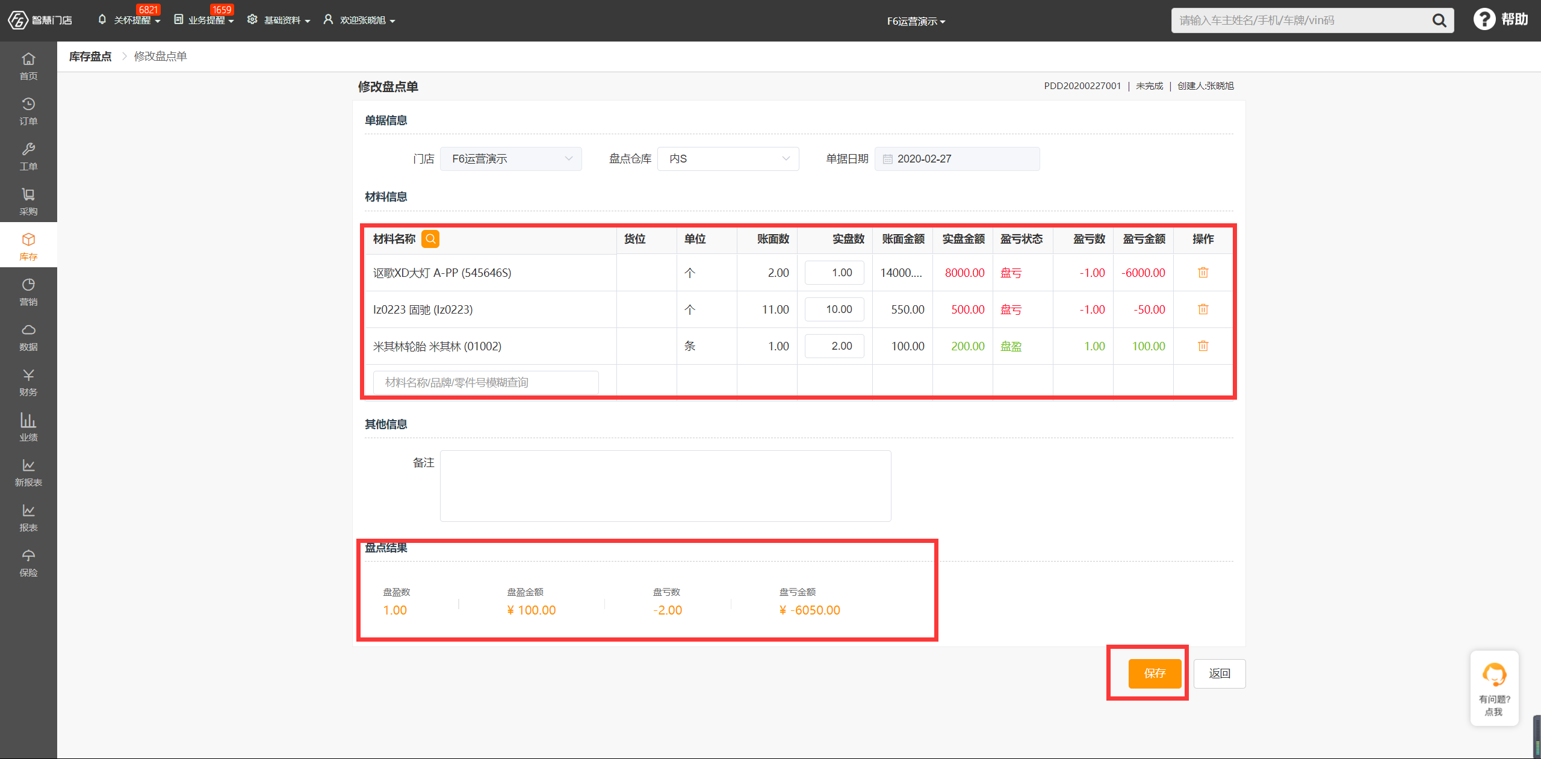Click the 修改盘点单 breadcrumb text

tap(160, 57)
